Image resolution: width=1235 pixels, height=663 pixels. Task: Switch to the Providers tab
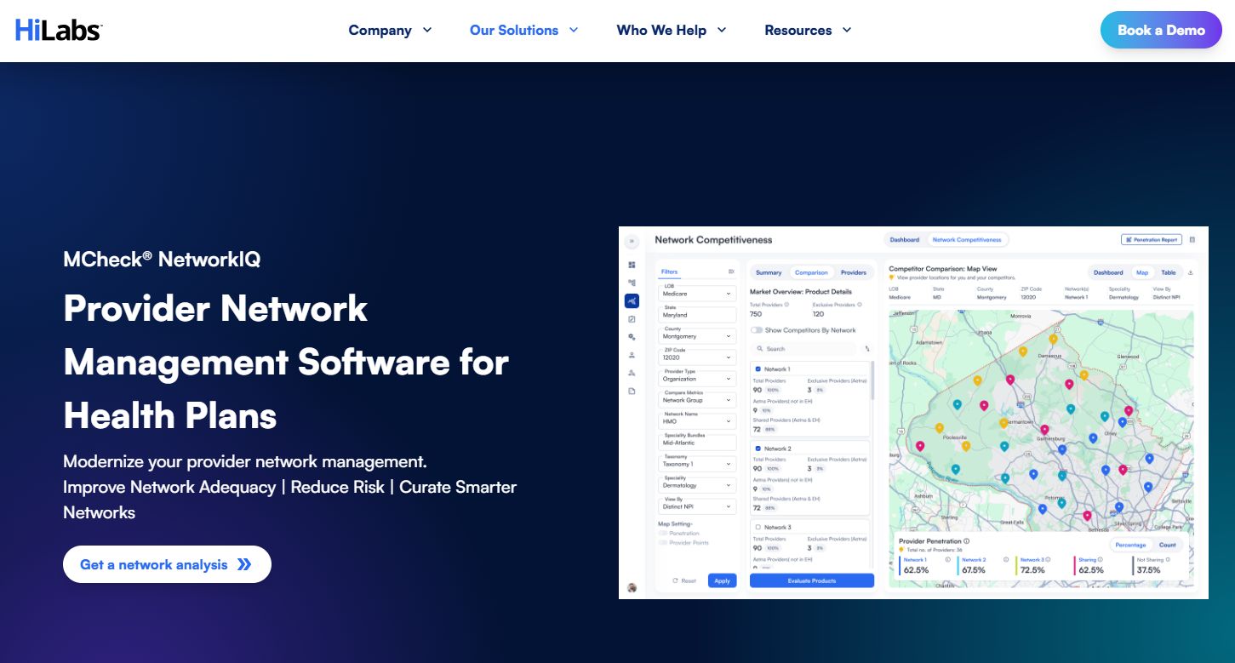(x=854, y=272)
